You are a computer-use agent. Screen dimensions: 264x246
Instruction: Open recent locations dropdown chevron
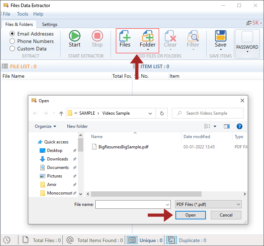(x=54, y=113)
